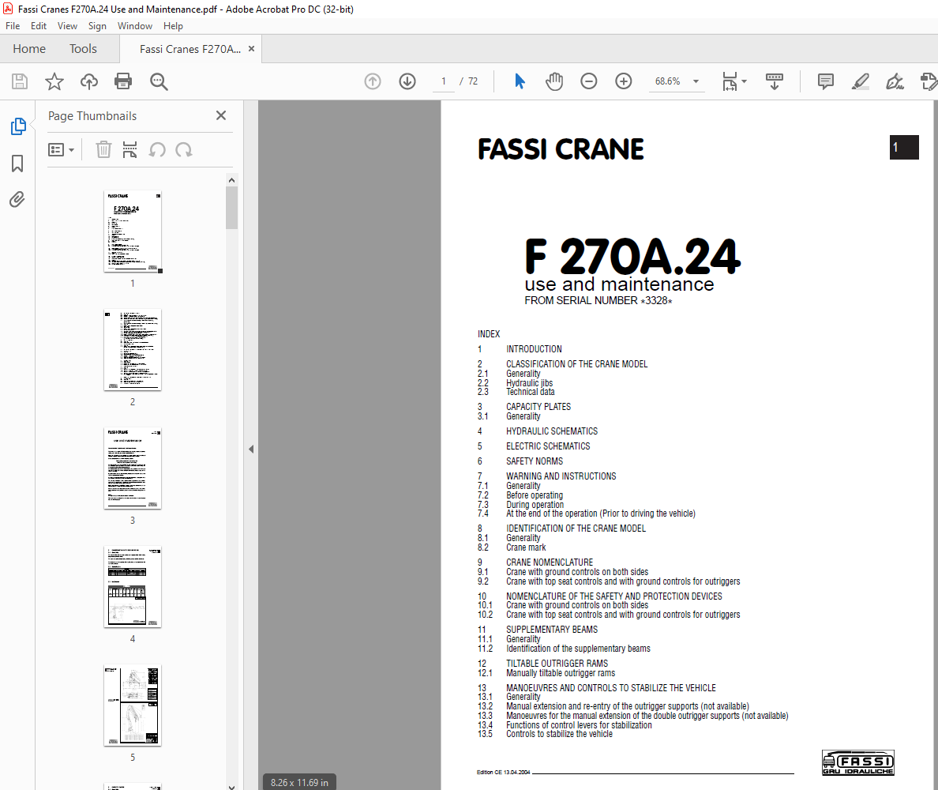Switch to the Home tab
938x790 pixels.
pos(29,48)
